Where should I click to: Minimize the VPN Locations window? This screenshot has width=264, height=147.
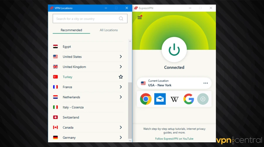[x=106, y=8]
